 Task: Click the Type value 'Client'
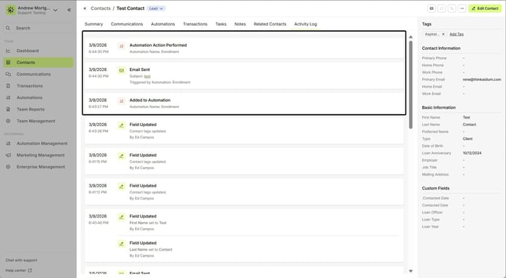click(x=467, y=139)
